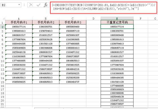
Task: Select cell C11 containing 15659833525
Action: point(73,65)
